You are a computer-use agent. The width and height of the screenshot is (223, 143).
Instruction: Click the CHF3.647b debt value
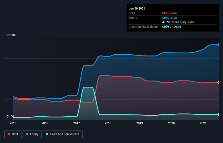(x=169, y=13)
